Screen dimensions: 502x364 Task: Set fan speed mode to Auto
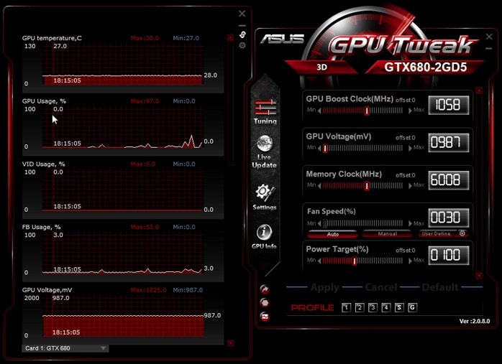point(333,234)
